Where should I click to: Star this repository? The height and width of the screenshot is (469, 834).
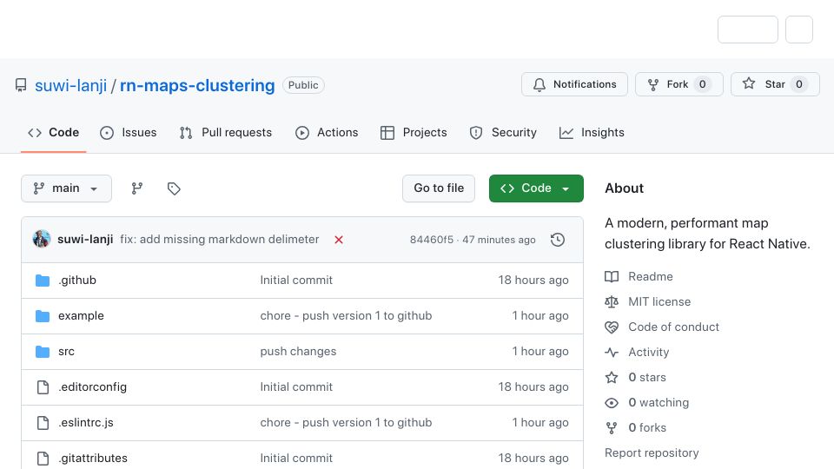[775, 84]
